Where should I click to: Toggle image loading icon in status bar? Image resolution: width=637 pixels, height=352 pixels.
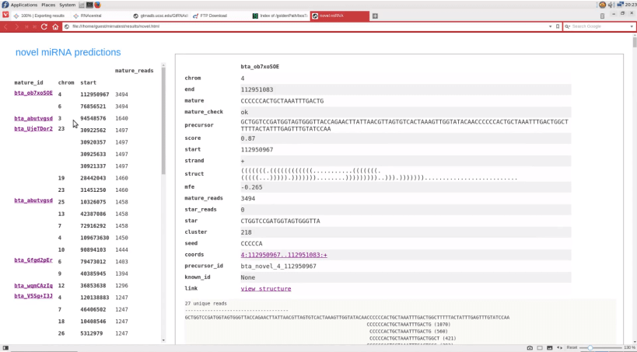550,348
